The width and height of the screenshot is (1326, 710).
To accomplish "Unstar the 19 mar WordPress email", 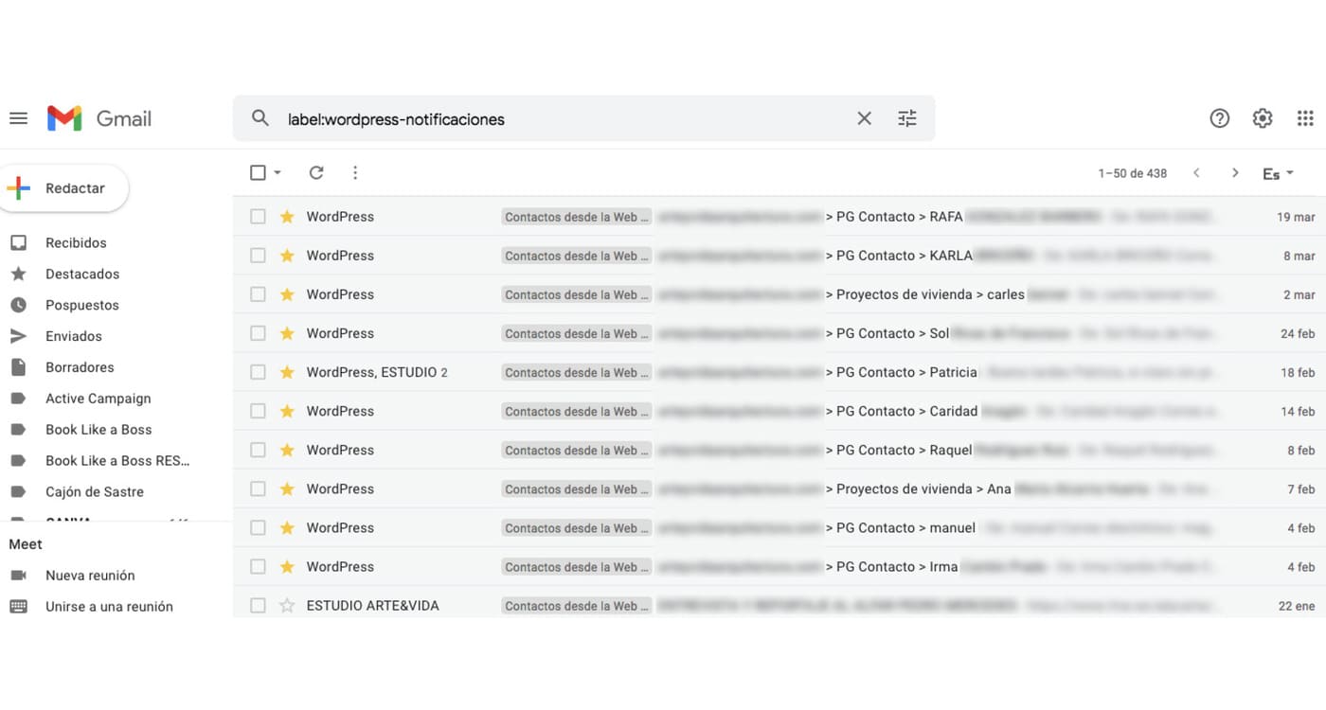I will 287,217.
